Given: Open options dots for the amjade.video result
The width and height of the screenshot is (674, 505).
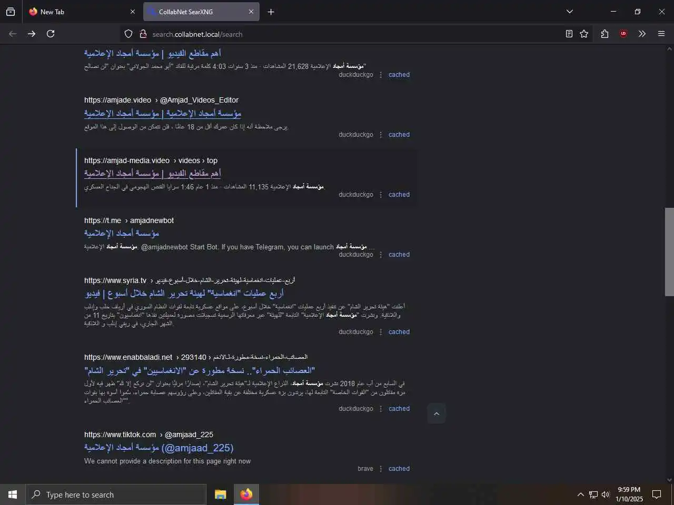Looking at the screenshot, I should 381,135.
